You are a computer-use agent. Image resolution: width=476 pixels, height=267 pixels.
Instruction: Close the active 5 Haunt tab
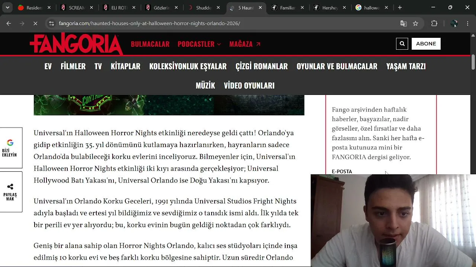(260, 7)
